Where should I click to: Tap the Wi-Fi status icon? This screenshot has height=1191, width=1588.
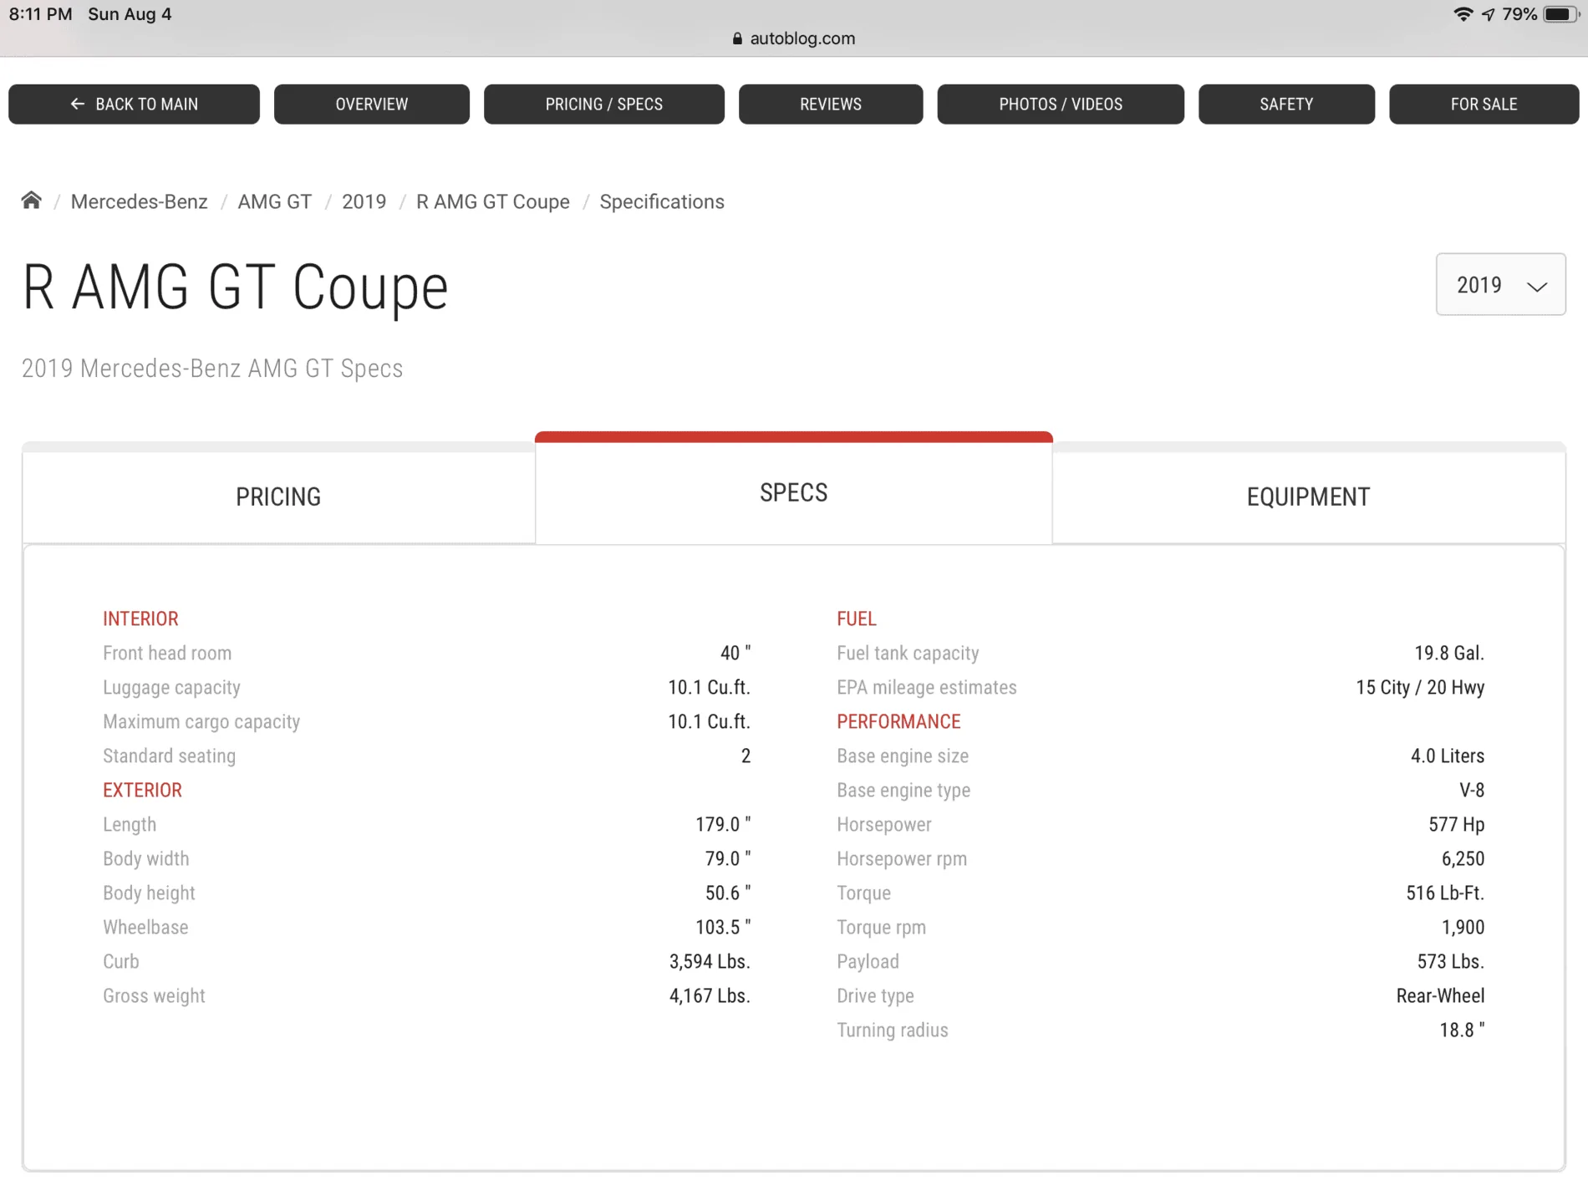tap(1463, 14)
